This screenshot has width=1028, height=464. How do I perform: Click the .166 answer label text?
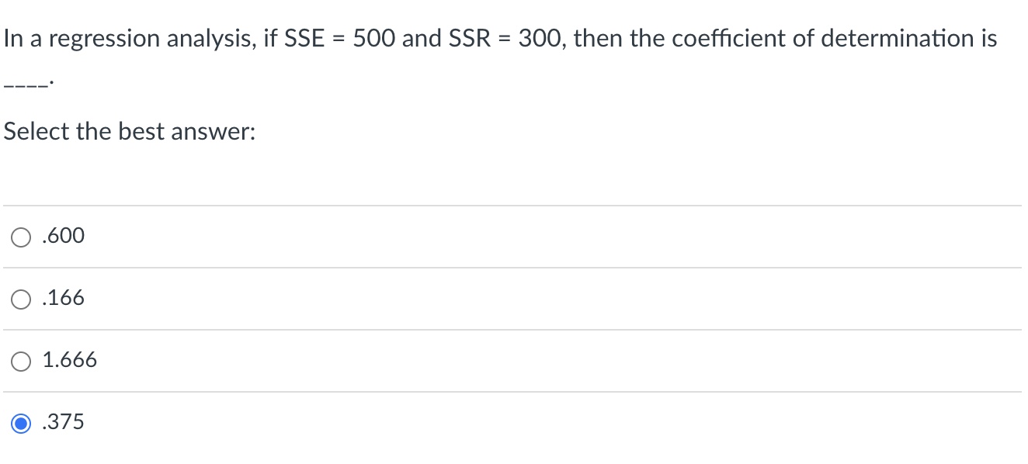click(63, 298)
